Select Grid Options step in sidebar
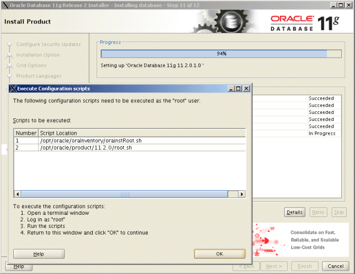 [x=31, y=65]
